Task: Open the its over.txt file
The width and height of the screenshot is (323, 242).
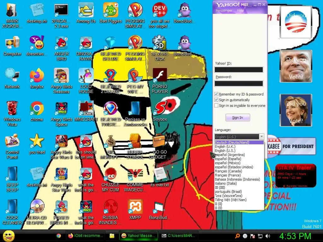Action: [160, 177]
